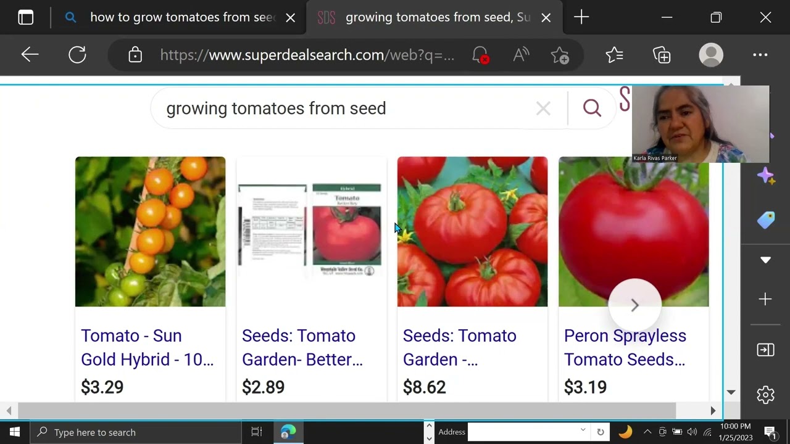Open the Peron tomato product image
Screen dimensions: 790x444
pos(633,231)
